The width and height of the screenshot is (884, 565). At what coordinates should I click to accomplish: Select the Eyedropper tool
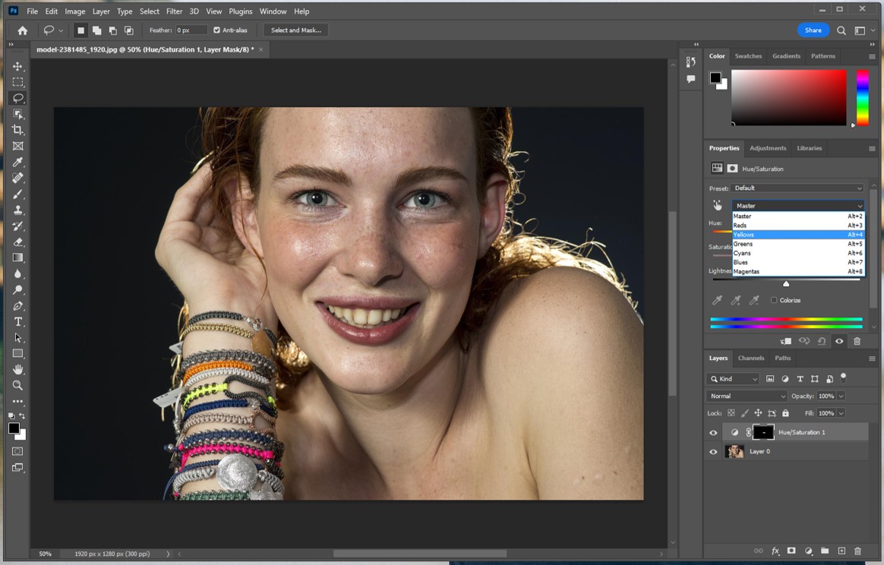[18, 162]
